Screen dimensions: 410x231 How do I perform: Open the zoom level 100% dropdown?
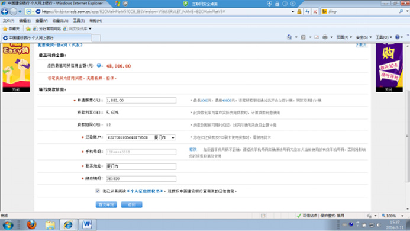[402, 216]
